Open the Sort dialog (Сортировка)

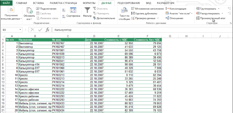coord(73,12)
